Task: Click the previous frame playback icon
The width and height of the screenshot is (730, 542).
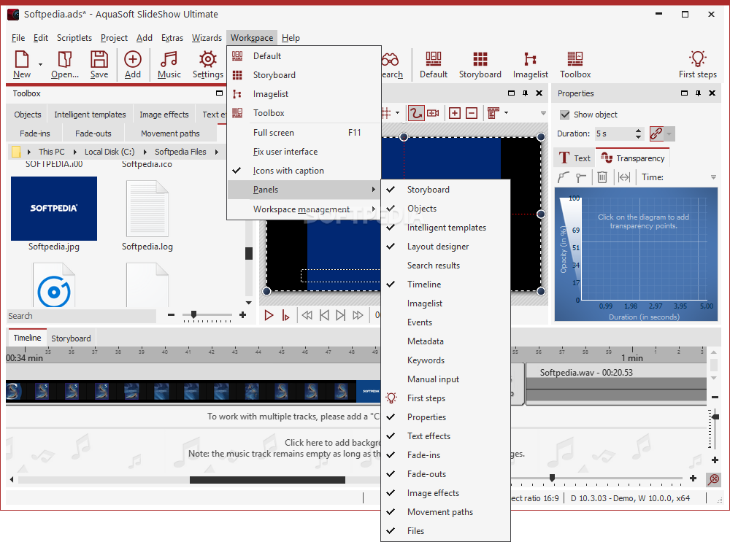Action: 324,315
